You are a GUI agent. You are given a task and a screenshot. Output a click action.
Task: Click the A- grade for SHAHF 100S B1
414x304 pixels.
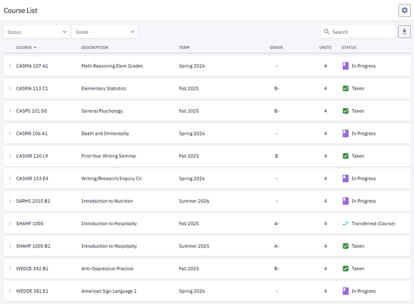point(277,246)
